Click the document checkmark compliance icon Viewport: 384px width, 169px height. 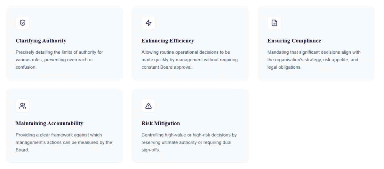[x=274, y=23]
